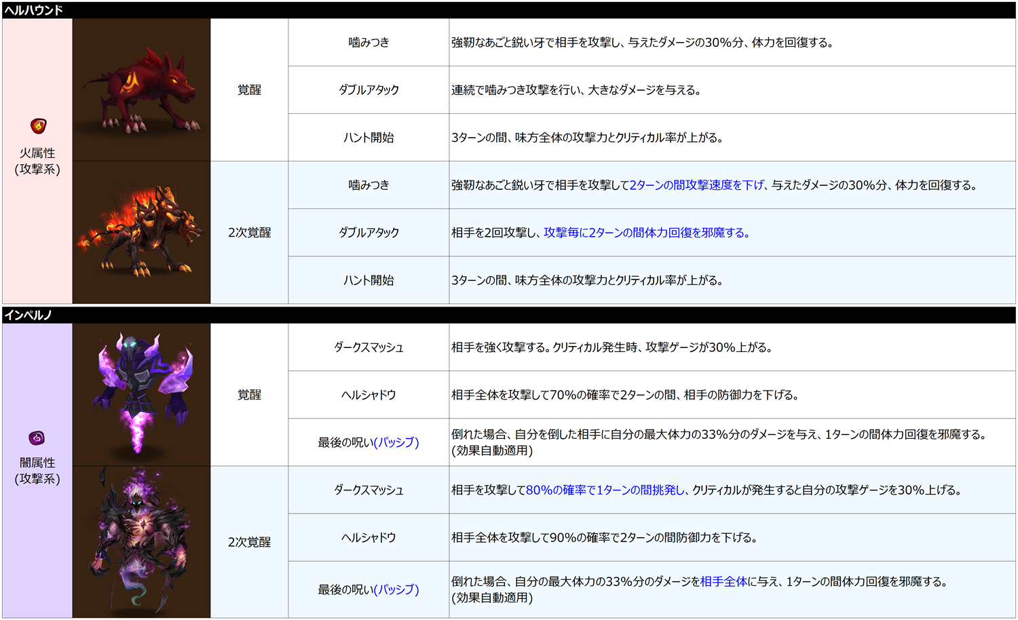This screenshot has height=620, width=1018.
Task: Select the awakened Inferno purple armor image
Action: (x=141, y=393)
